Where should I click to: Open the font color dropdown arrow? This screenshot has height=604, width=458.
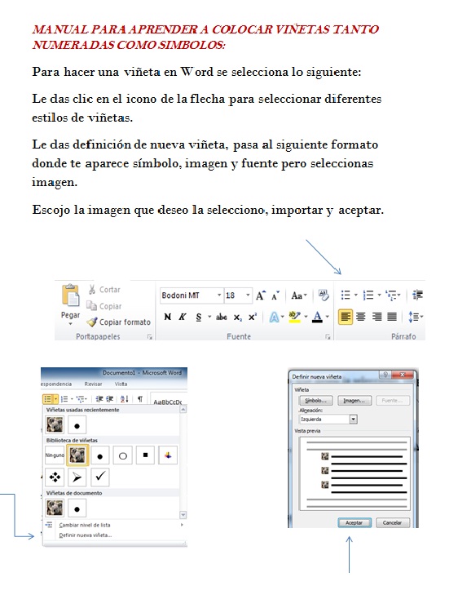point(328,317)
